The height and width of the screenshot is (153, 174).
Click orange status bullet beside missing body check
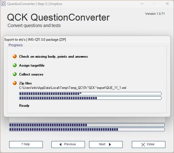point(15,56)
